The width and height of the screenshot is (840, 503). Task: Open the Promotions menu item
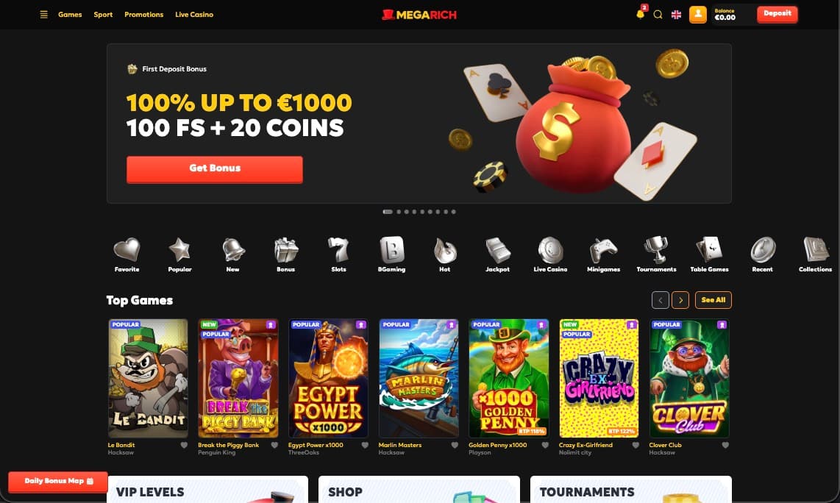click(x=143, y=15)
